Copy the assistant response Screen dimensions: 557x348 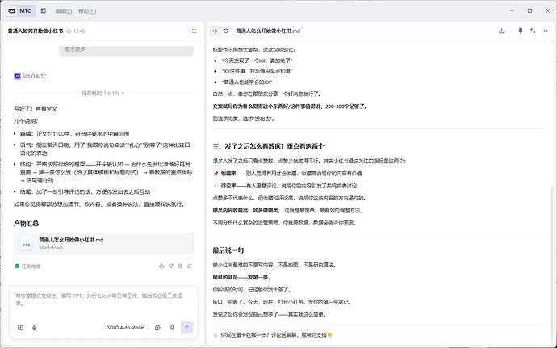[x=180, y=266]
